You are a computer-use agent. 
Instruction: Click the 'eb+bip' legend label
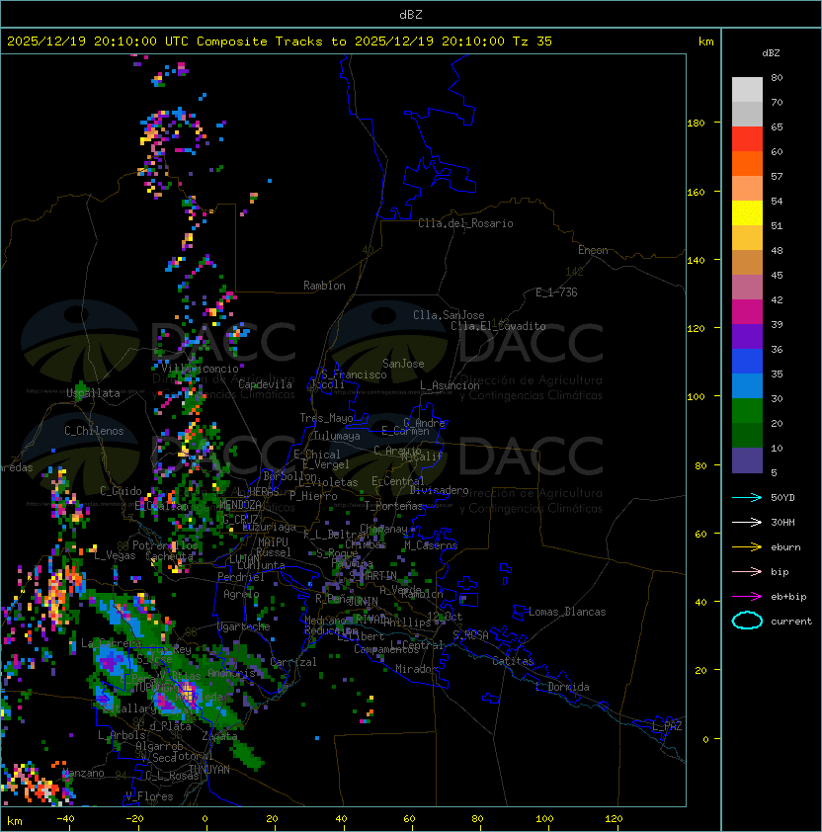point(788,597)
